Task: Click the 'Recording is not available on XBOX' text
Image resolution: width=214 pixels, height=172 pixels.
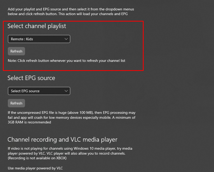Action: pyautogui.click(x=37, y=158)
